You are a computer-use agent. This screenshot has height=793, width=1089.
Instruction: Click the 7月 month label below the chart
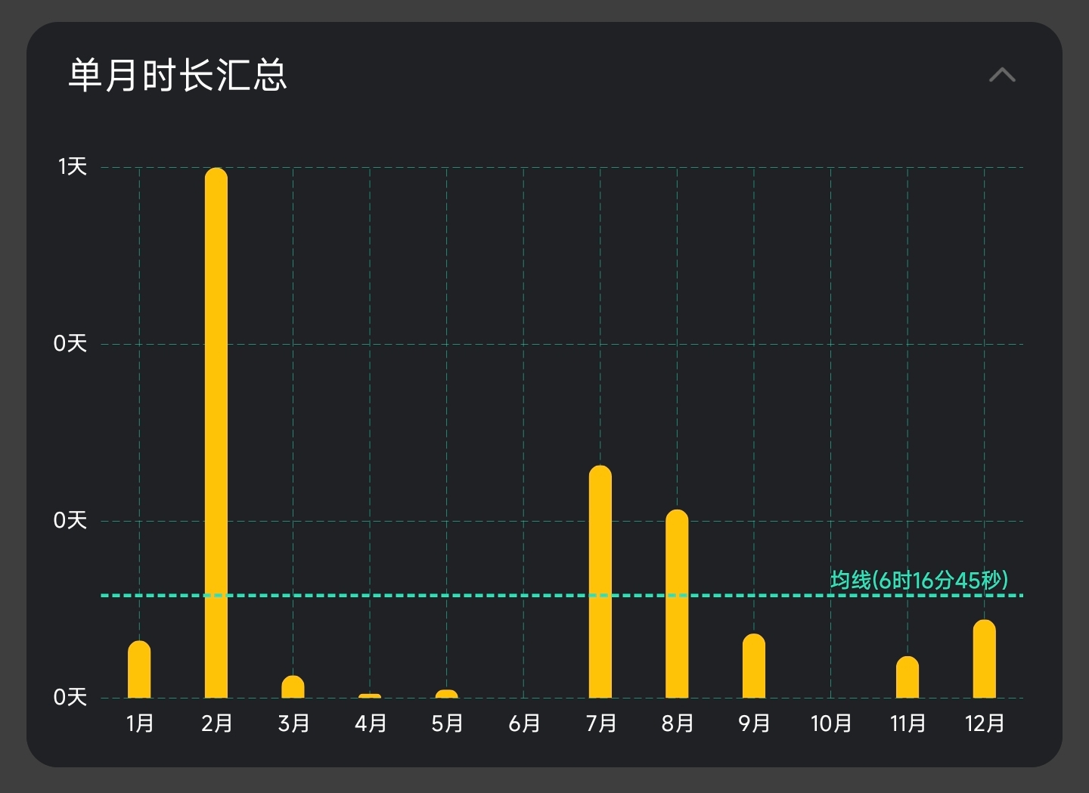pyautogui.click(x=600, y=723)
